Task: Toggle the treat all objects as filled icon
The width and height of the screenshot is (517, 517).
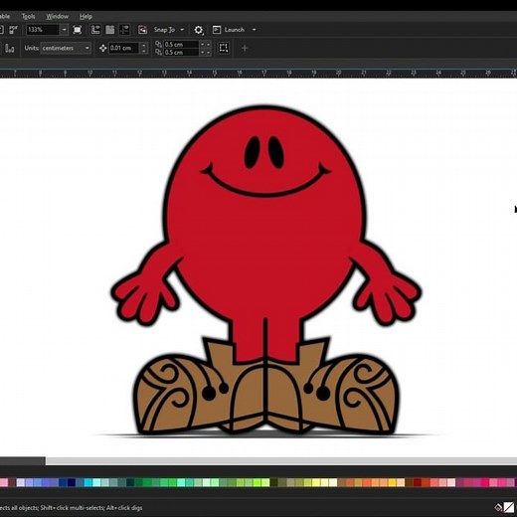Action: pos(224,48)
